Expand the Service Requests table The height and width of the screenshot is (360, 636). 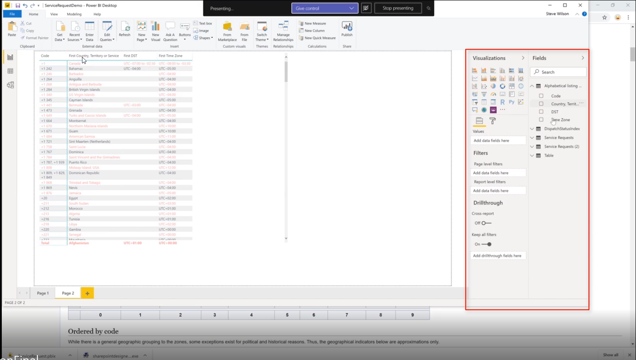[532, 138]
